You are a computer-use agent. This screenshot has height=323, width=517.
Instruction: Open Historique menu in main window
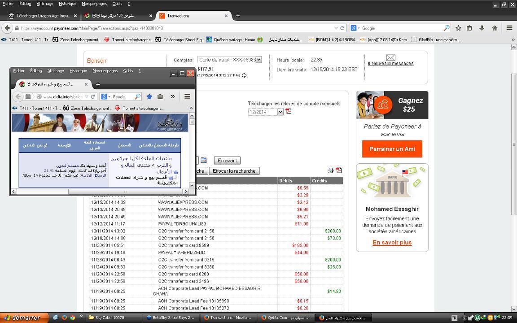coord(68,4)
